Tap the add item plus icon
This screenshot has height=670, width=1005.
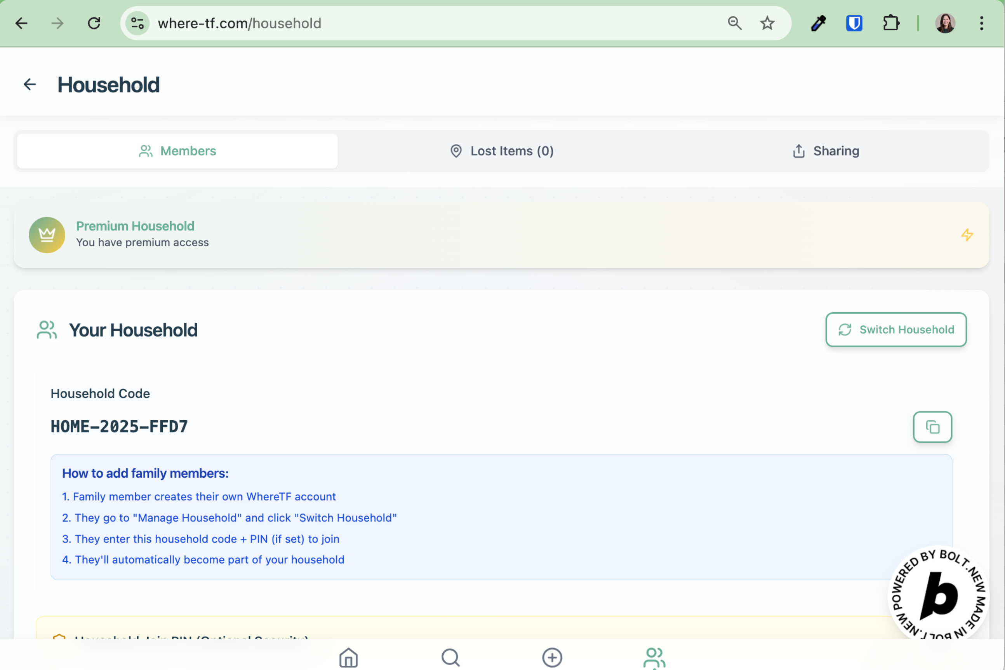[552, 658]
